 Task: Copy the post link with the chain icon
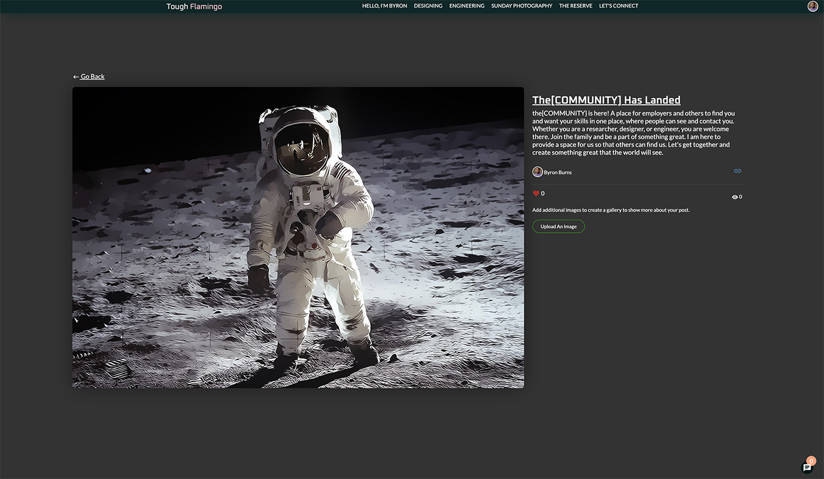pos(737,171)
